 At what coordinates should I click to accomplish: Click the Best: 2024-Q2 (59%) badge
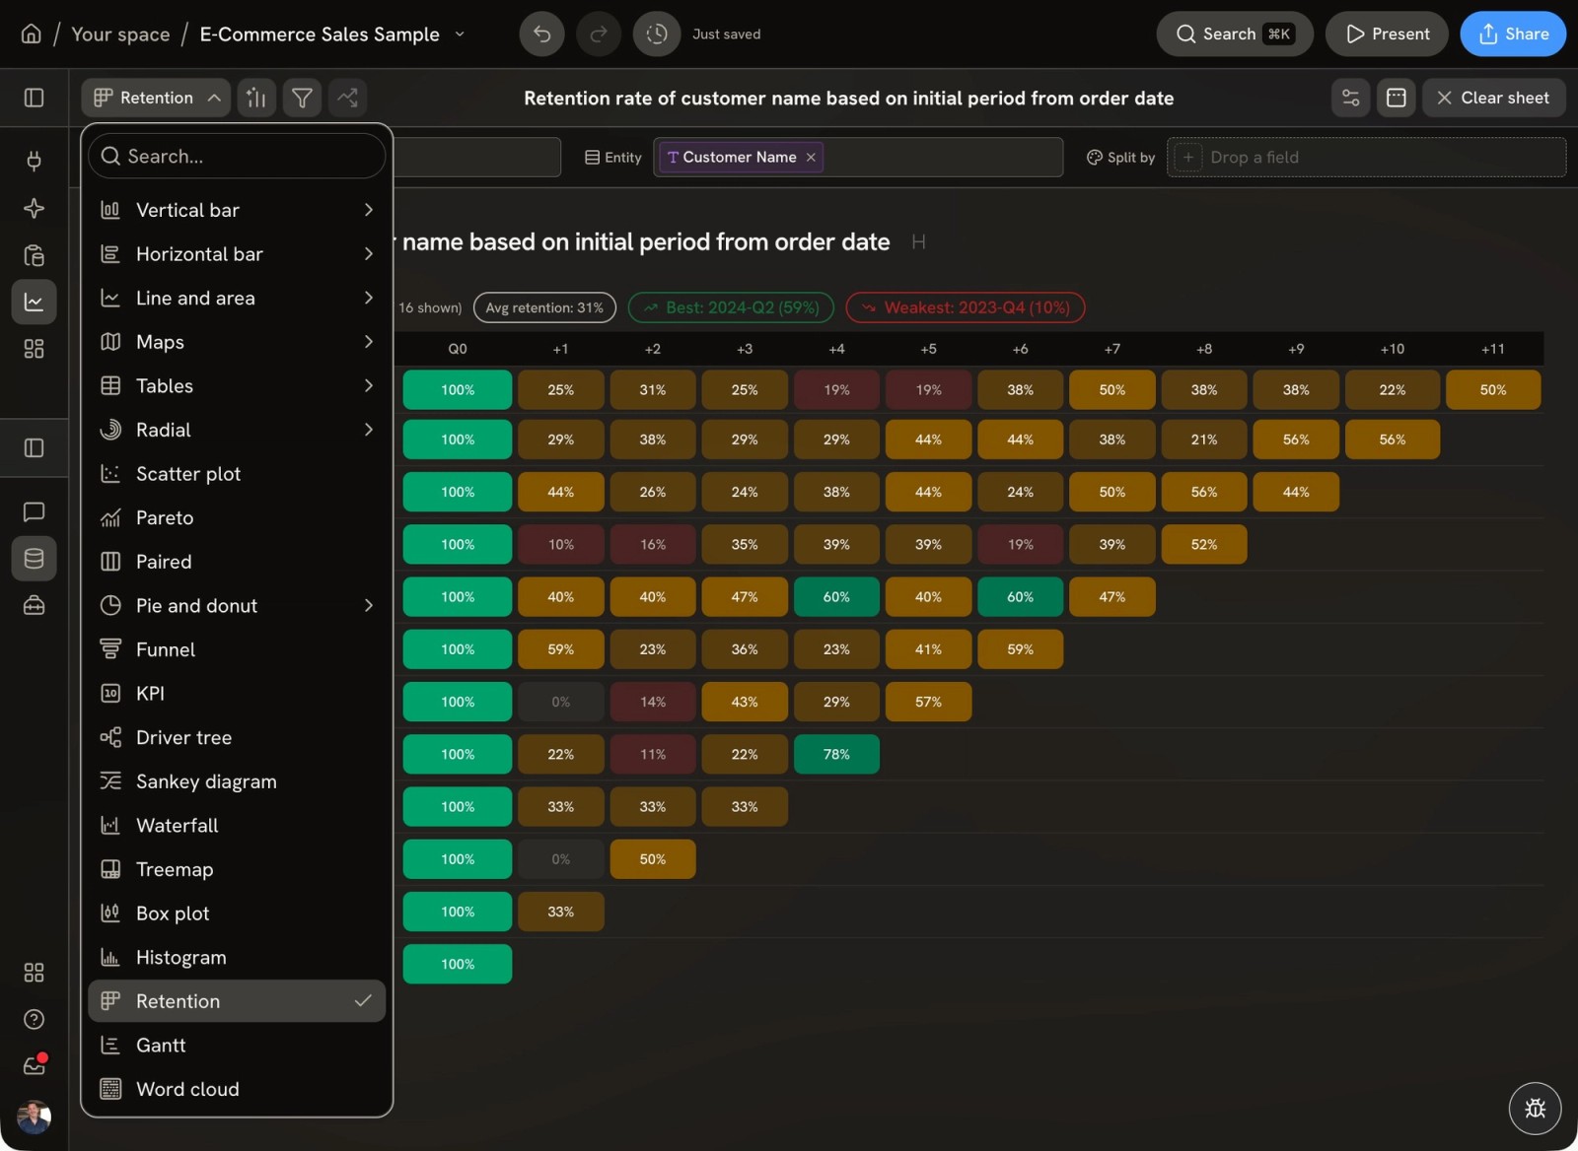coord(731,307)
